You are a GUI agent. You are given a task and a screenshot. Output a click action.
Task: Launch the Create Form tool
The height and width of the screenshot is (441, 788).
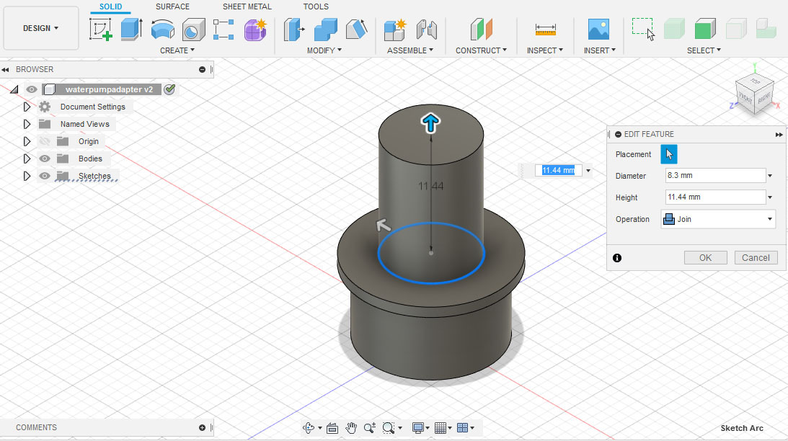pyautogui.click(x=254, y=29)
